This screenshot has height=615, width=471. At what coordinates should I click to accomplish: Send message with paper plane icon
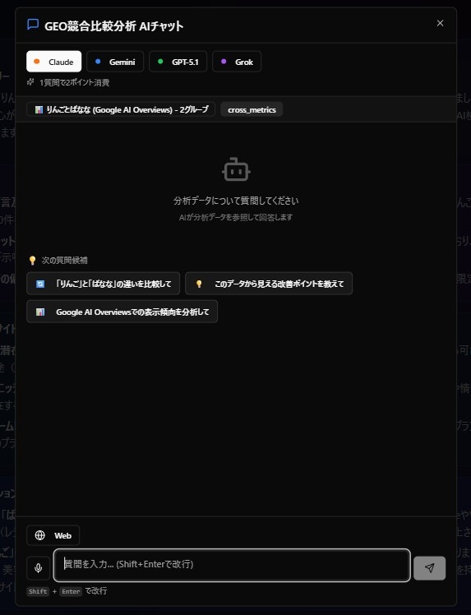point(429,568)
